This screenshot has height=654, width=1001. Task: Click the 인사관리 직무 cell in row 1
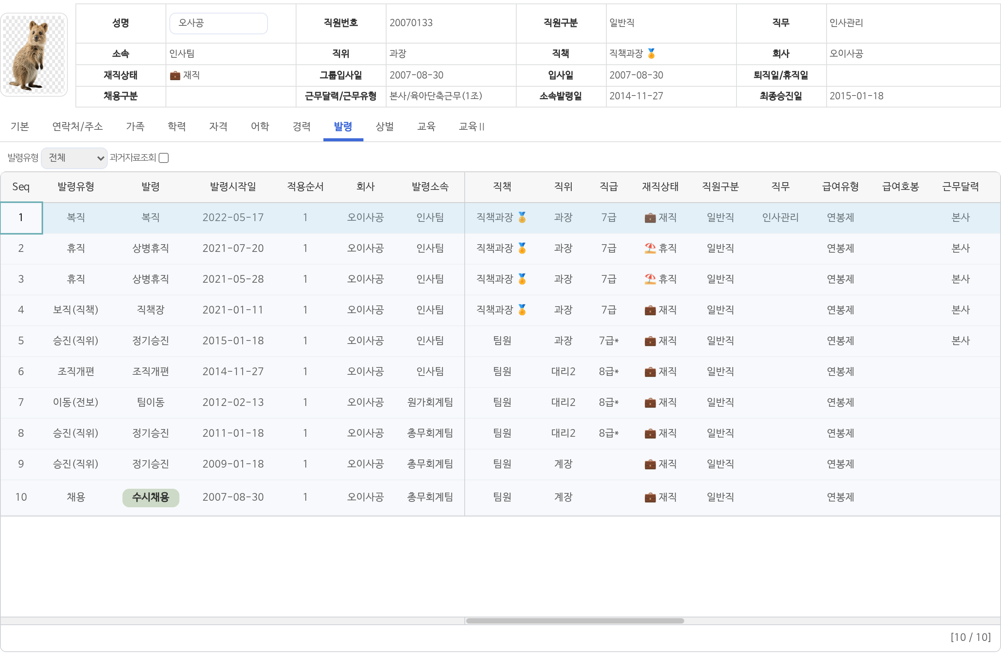(x=780, y=218)
